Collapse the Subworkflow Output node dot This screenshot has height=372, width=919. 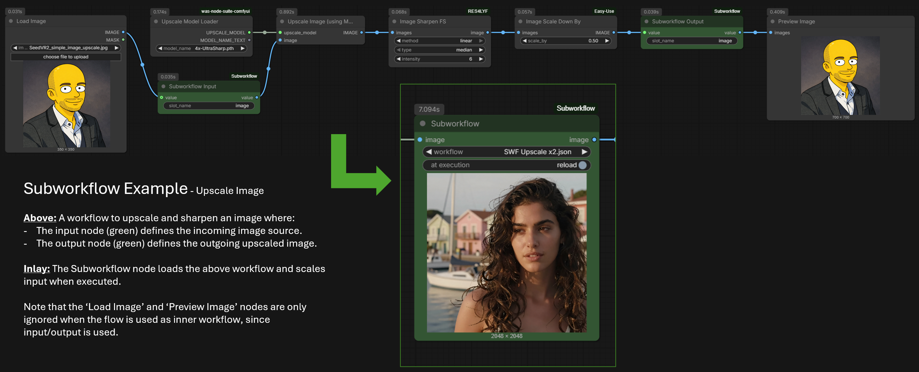point(646,21)
